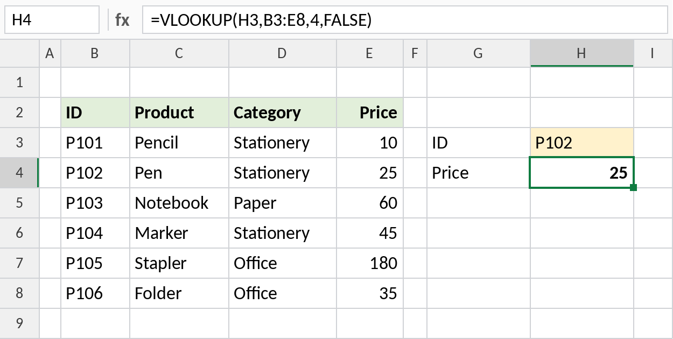Select column D header
Image resolution: width=673 pixels, height=339 pixels.
(x=283, y=53)
